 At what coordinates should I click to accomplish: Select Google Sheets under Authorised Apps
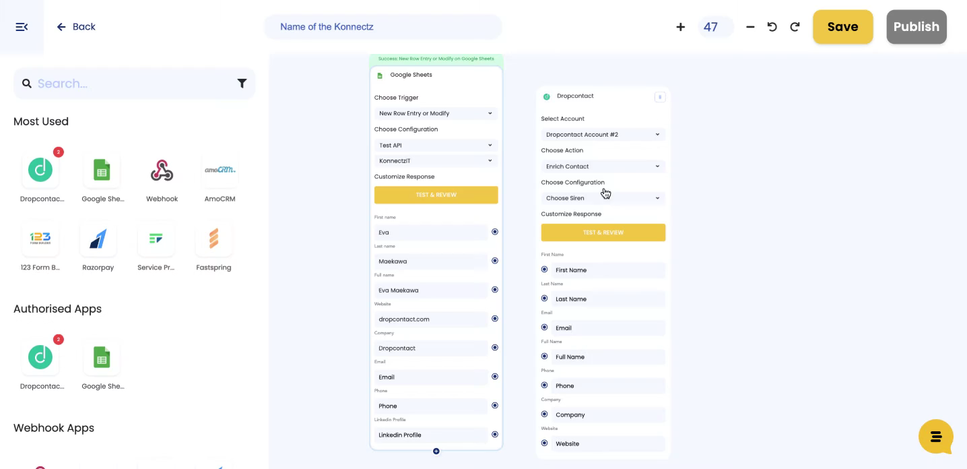[102, 358]
